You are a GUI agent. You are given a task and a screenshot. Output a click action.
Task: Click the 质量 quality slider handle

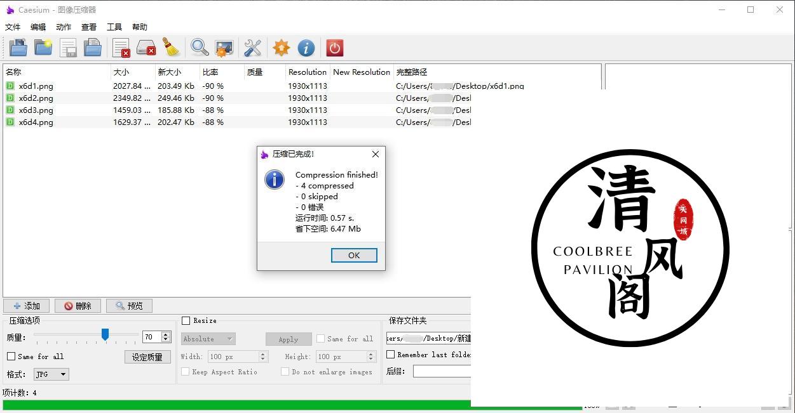pyautogui.click(x=105, y=334)
